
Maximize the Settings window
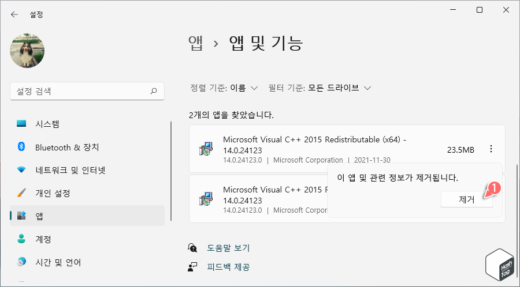click(480, 10)
